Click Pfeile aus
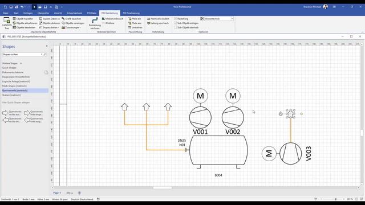Image resolution: width=365 pixels, height=205 pixels. click(135, 23)
